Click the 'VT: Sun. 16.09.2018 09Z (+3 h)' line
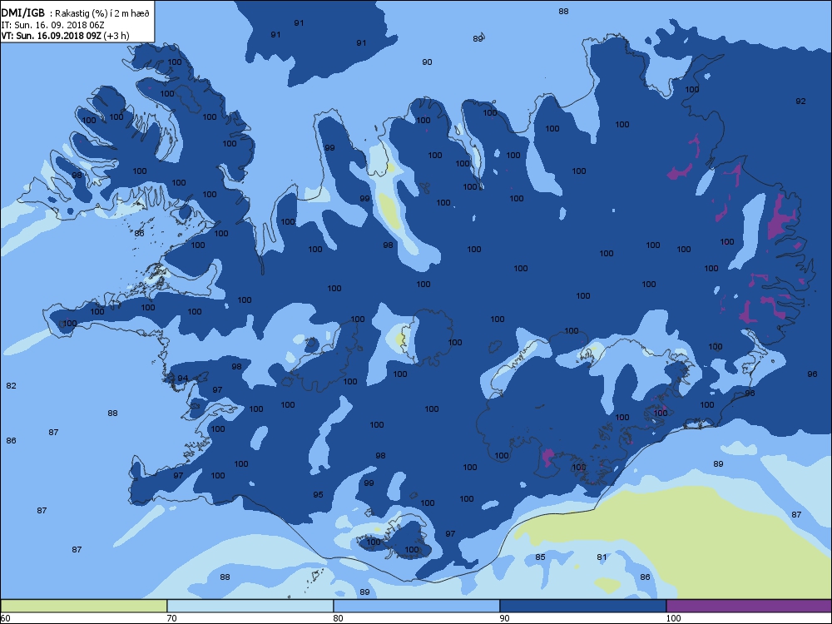This screenshot has width=832, height=624. pyautogui.click(x=65, y=36)
